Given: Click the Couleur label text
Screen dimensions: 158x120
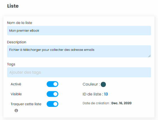Looking at the screenshot, I should (91, 84).
